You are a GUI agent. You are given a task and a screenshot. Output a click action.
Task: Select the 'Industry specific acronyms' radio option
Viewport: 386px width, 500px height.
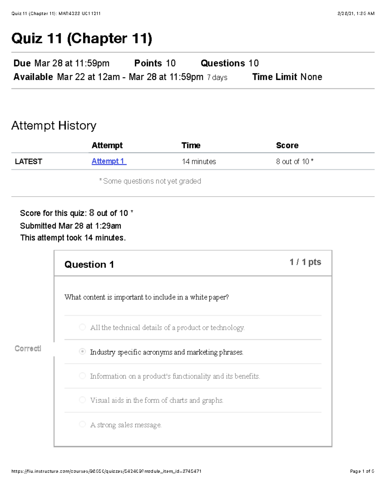point(82,352)
